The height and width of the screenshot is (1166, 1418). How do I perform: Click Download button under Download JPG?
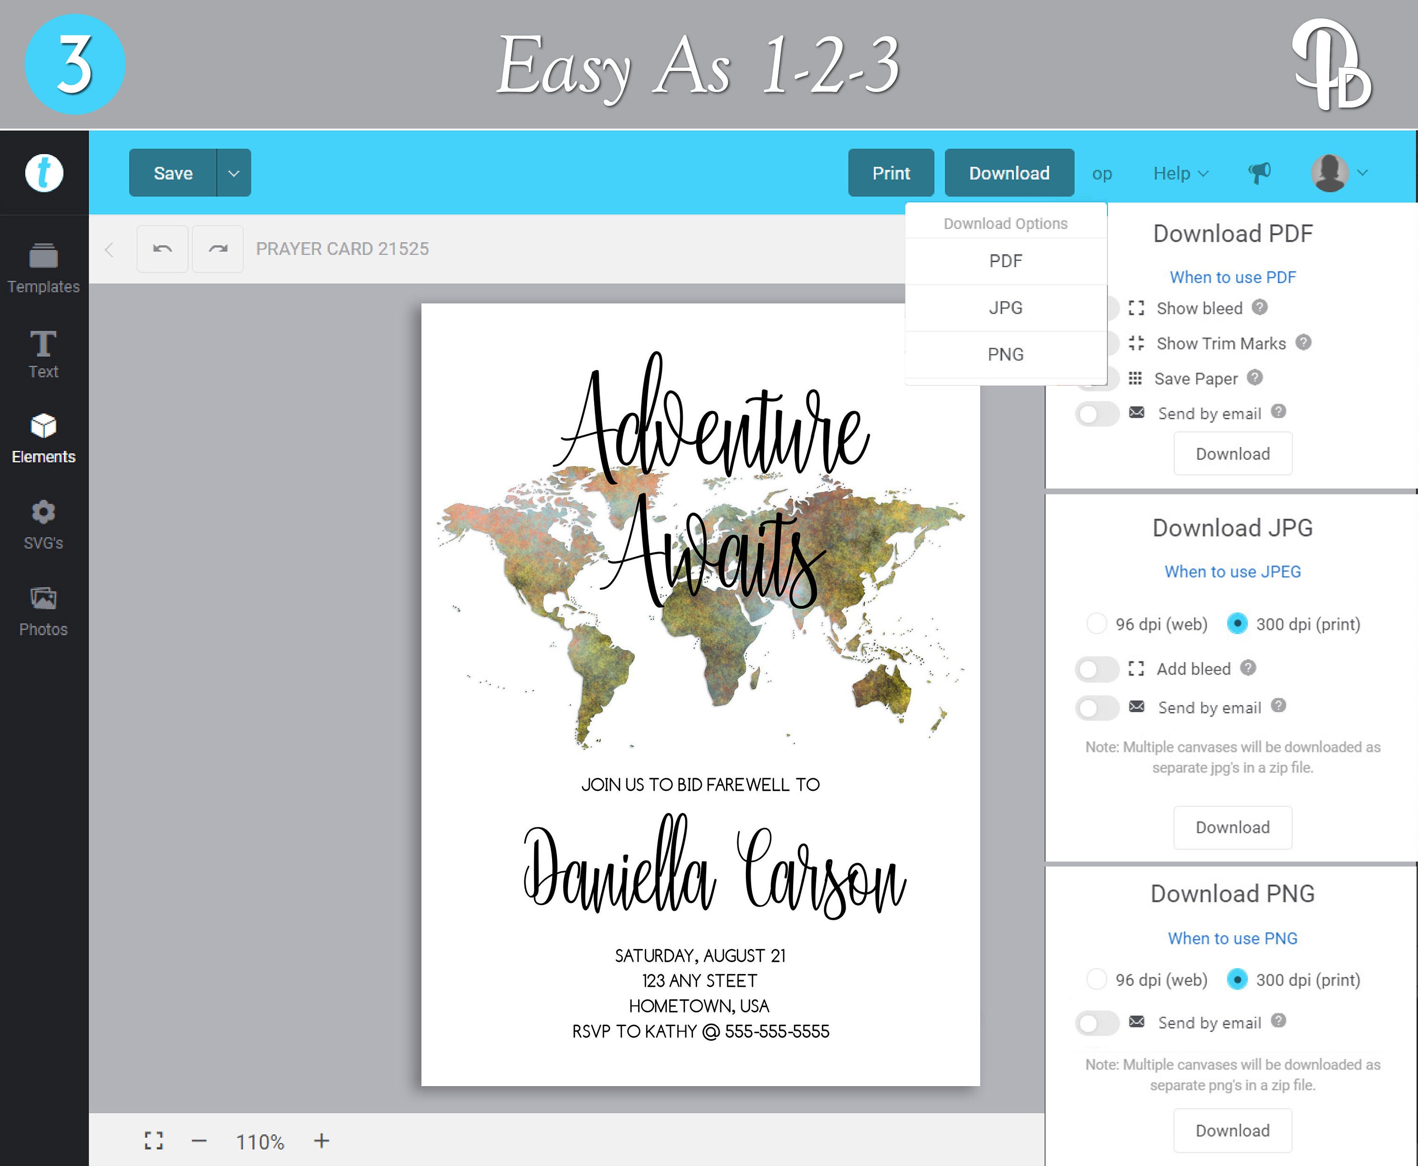click(1233, 828)
